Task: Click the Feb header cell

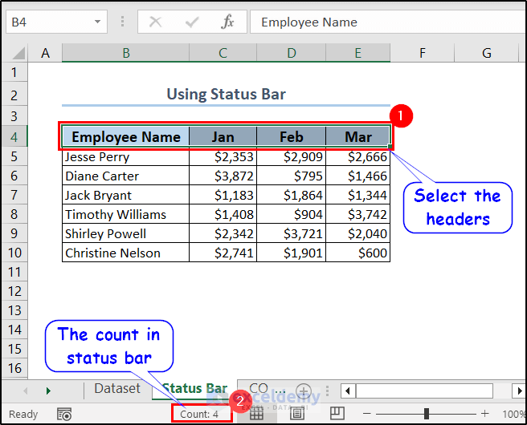Action: [292, 136]
